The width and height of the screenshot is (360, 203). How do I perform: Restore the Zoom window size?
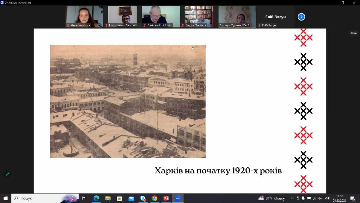342,2
